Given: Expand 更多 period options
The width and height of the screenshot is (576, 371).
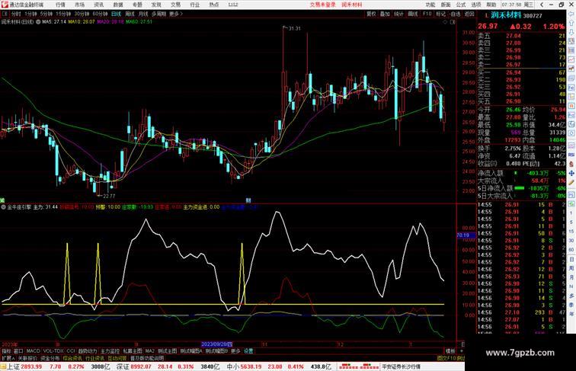Looking at the screenshot, I should tap(175, 14).
